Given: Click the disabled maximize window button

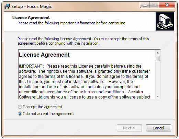Looking at the screenshot, I should point(154,5).
